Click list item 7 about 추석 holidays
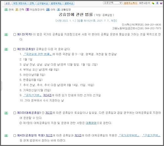Screen dimensions: 164x146 [x=57, y=85]
